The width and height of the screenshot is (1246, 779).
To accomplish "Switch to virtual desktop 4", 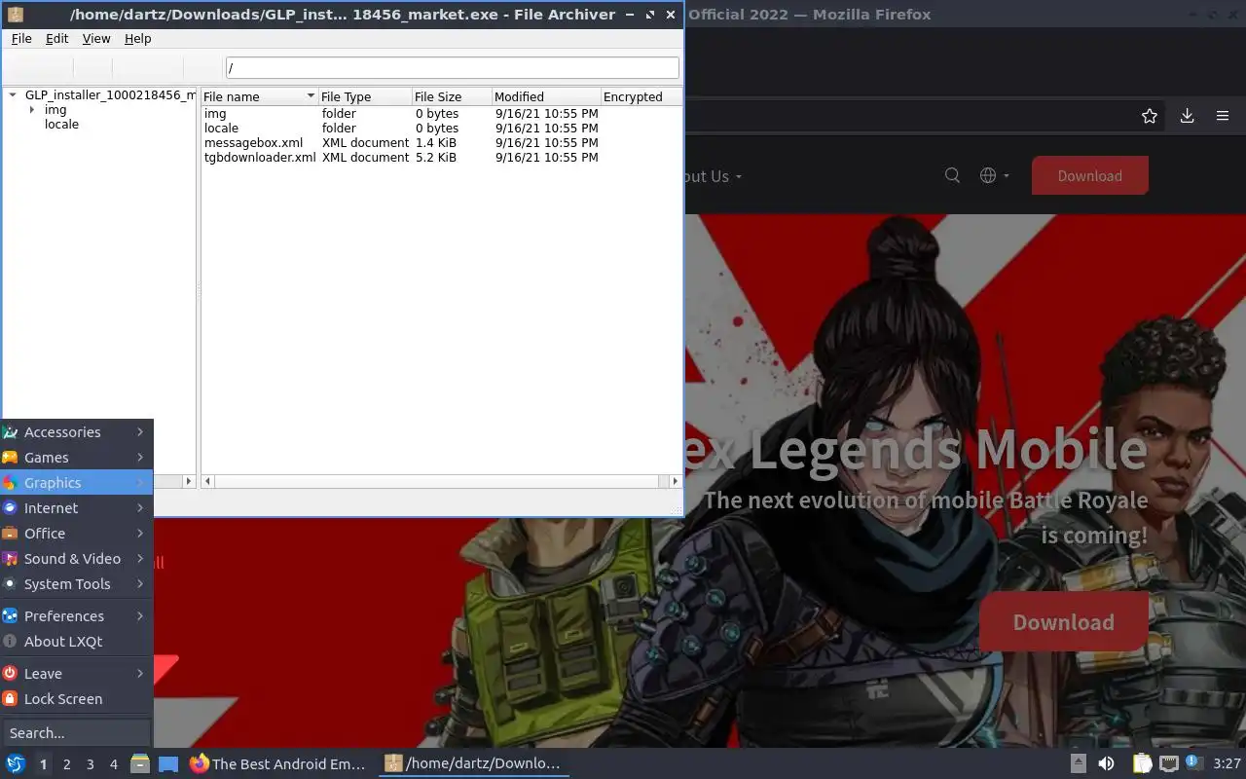I will [114, 764].
